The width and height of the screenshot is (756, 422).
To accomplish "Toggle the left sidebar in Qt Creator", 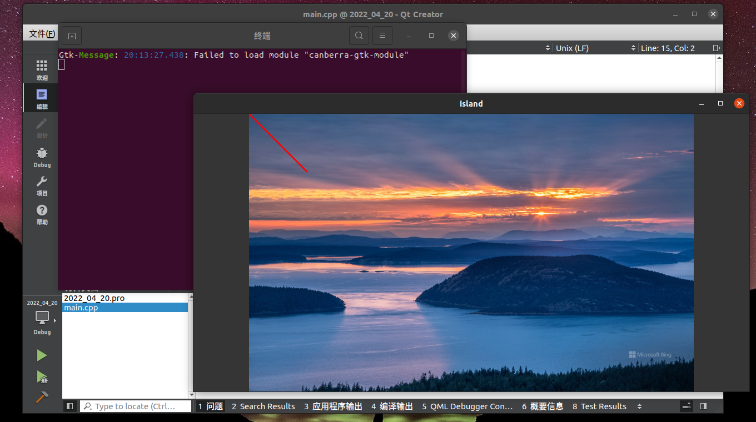I will pos(69,406).
